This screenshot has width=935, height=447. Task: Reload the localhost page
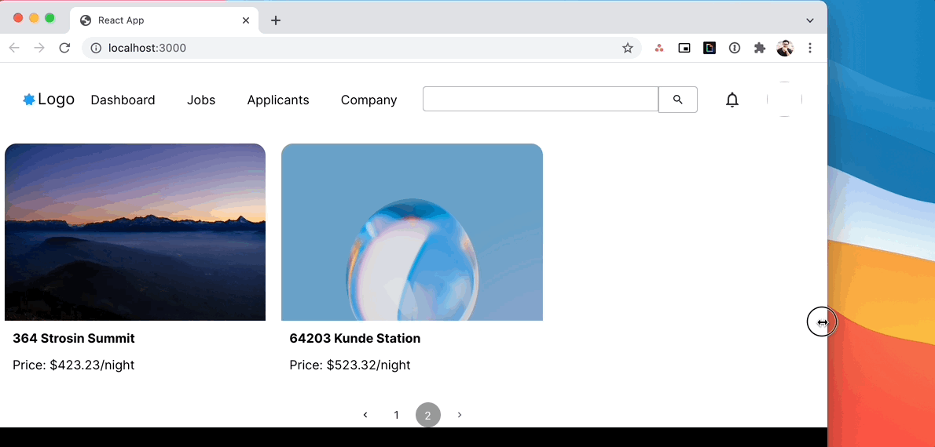[x=64, y=48]
